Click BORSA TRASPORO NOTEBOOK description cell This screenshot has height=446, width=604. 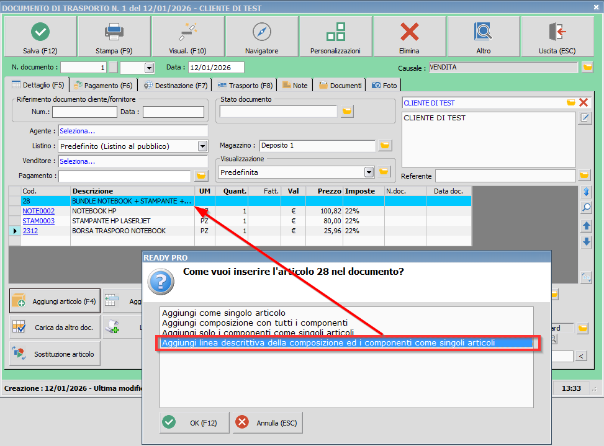click(132, 231)
